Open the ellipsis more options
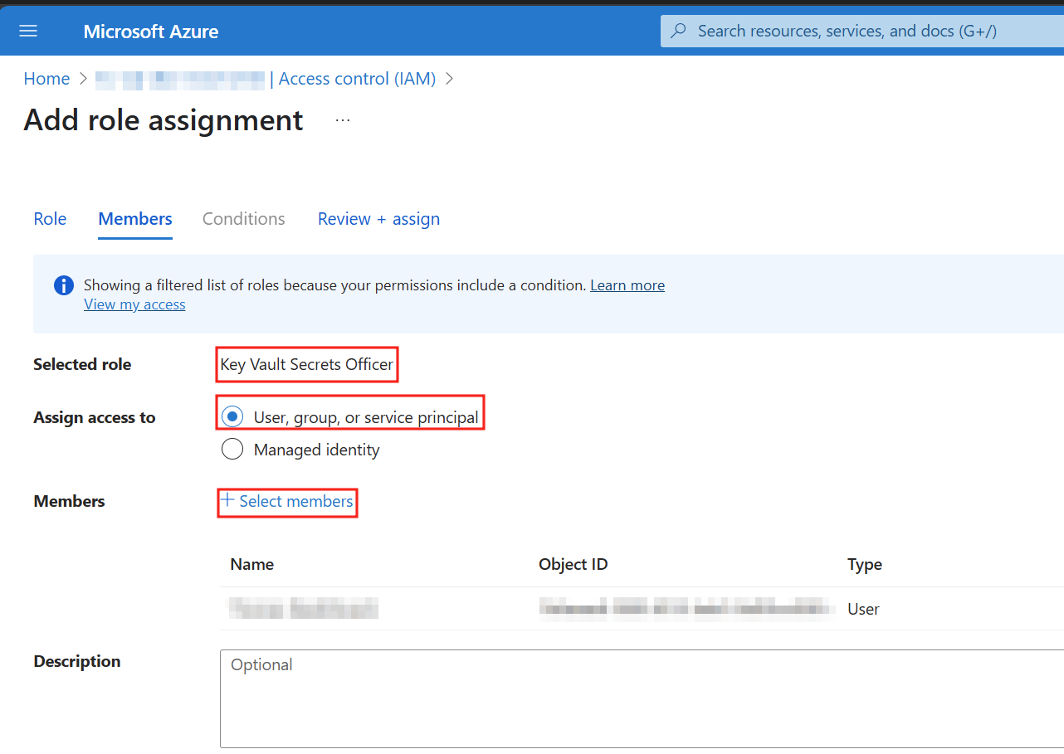 click(x=343, y=120)
